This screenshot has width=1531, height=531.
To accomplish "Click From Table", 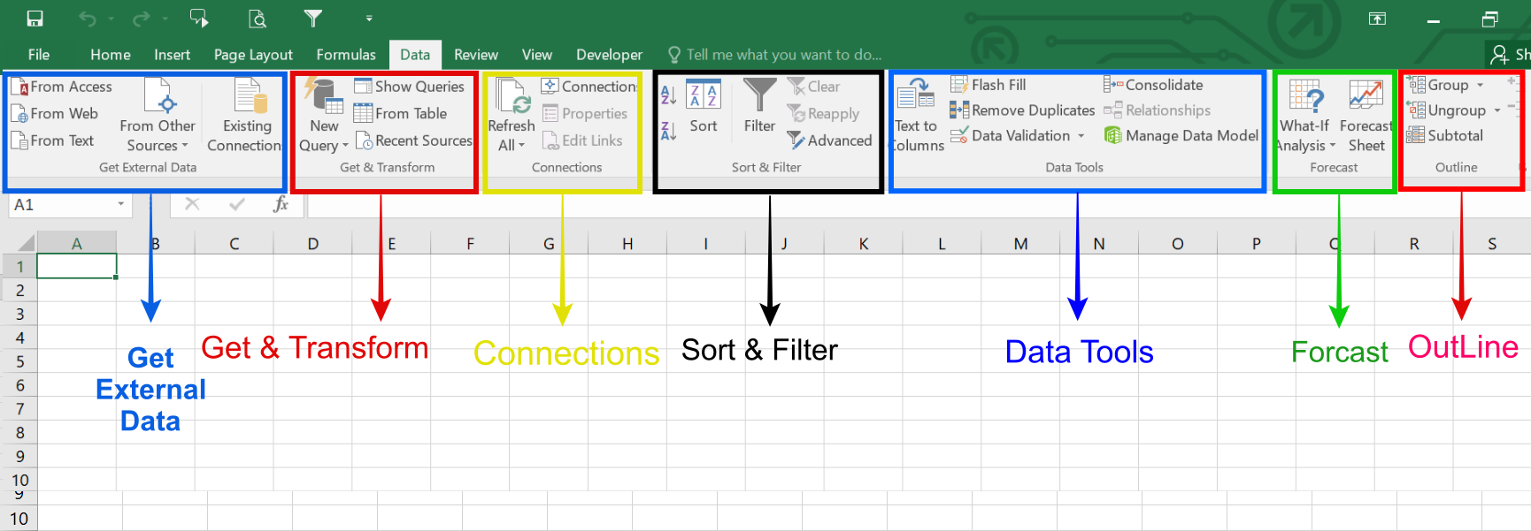I will [x=400, y=113].
